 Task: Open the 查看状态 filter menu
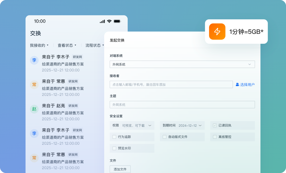point(67,45)
